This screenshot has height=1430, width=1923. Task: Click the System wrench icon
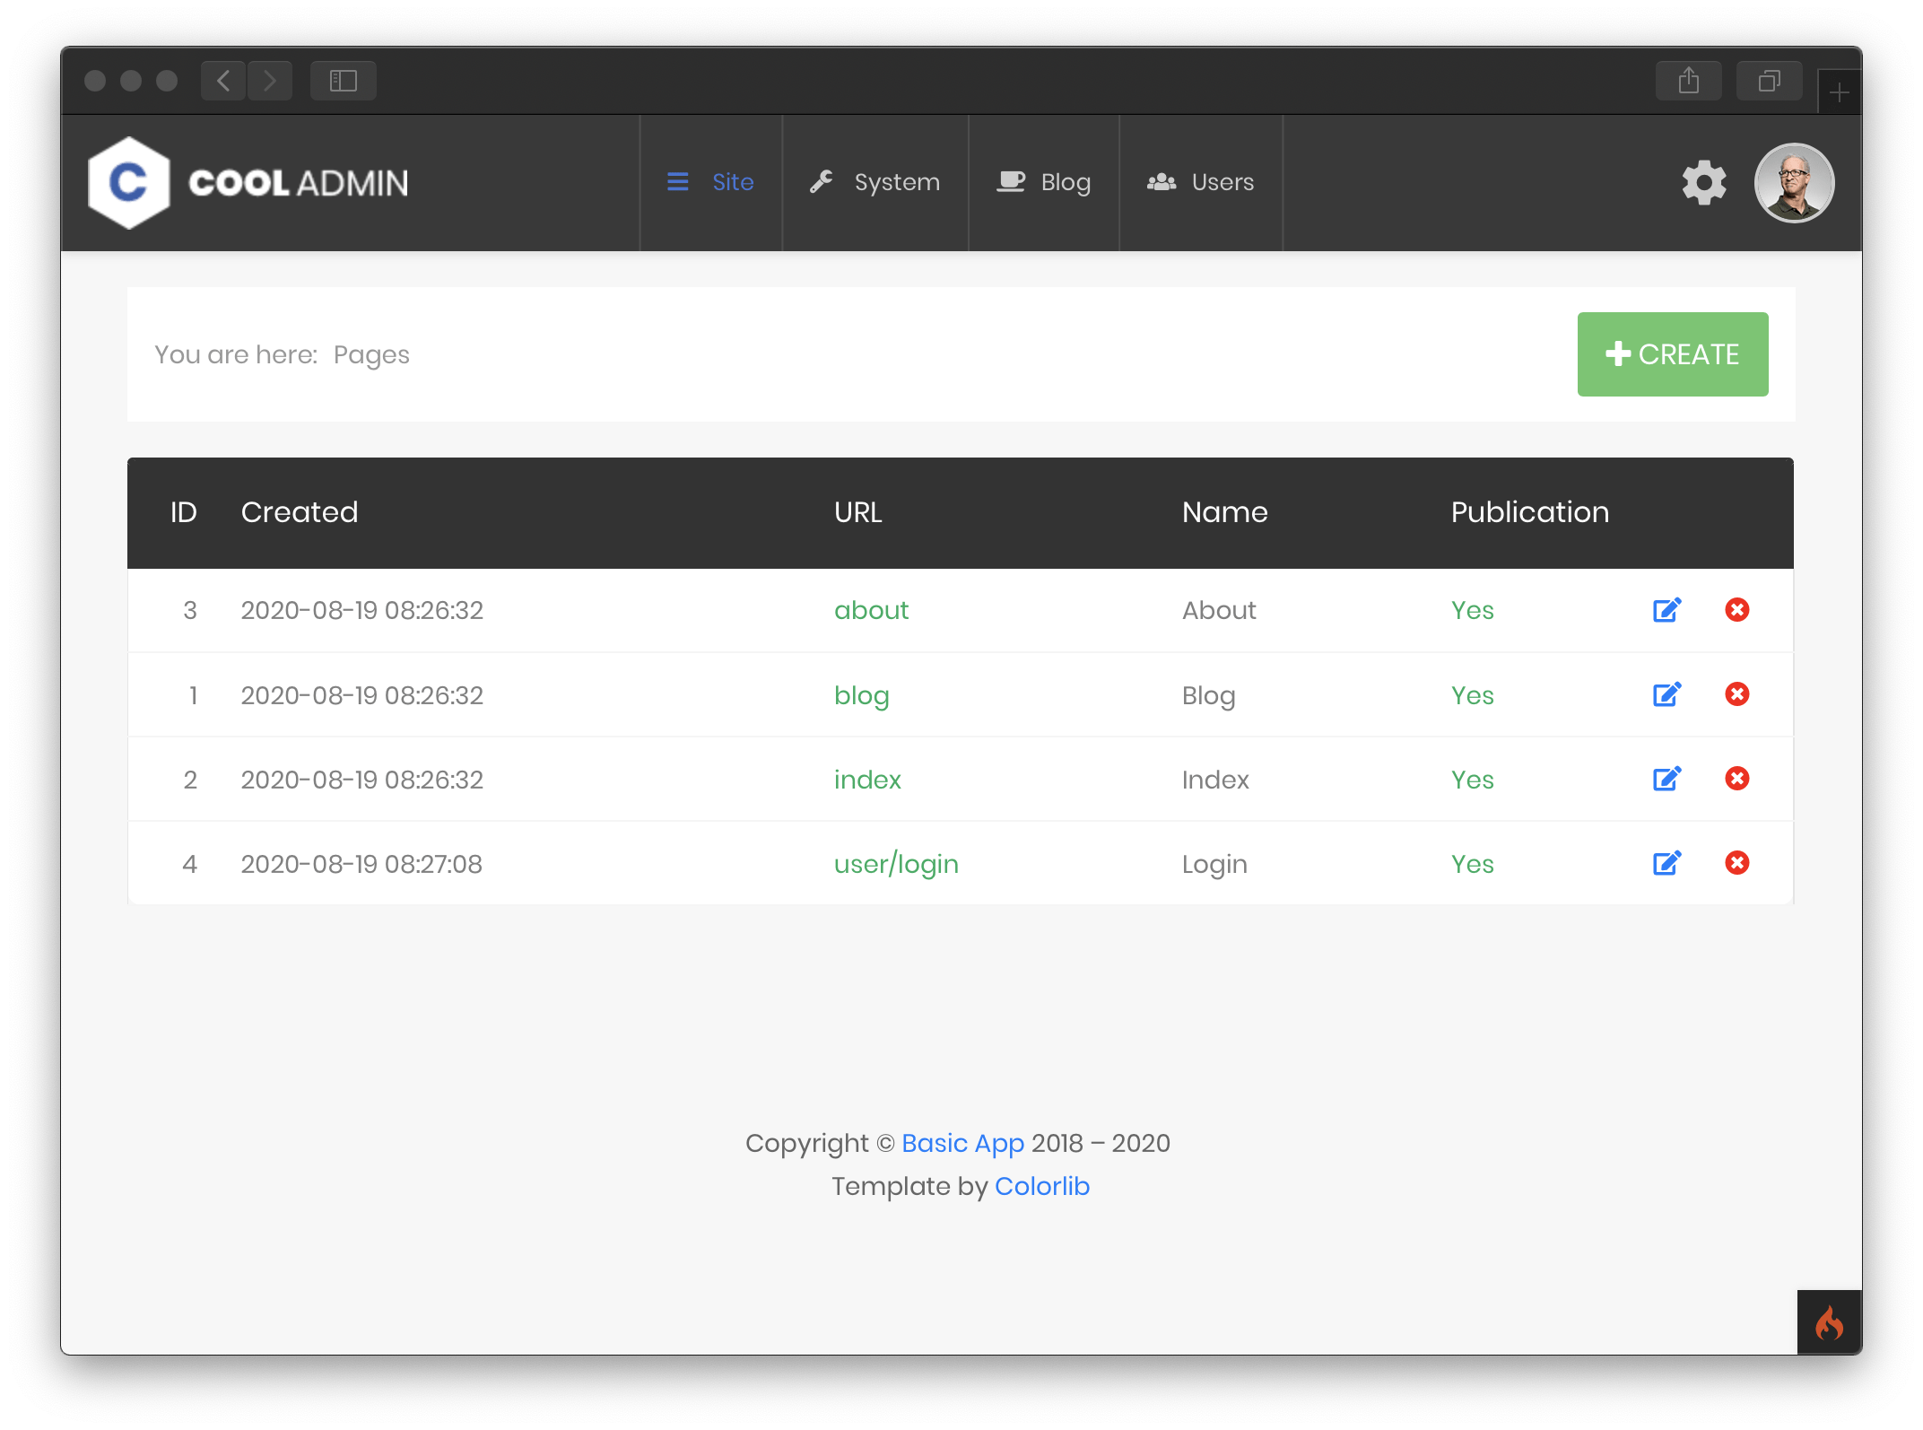tap(822, 182)
